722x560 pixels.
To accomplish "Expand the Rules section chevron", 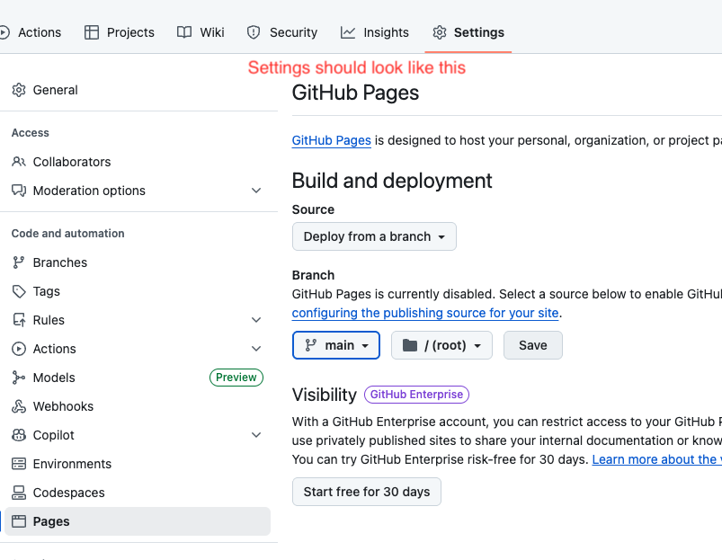I will click(256, 320).
